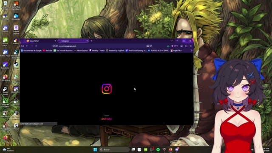Open the Documentos de Google bookmark
Image resolution: width=272 pixels, height=153 pixels.
click(x=31, y=51)
